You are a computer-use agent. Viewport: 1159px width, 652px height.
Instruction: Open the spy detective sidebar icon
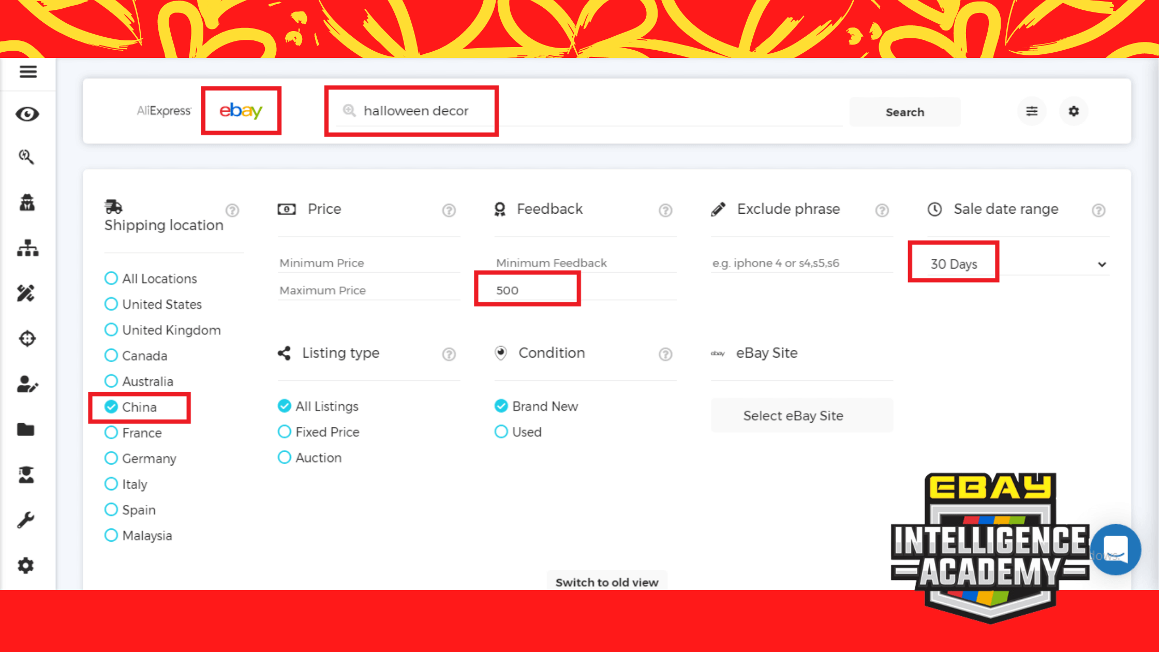coord(27,203)
